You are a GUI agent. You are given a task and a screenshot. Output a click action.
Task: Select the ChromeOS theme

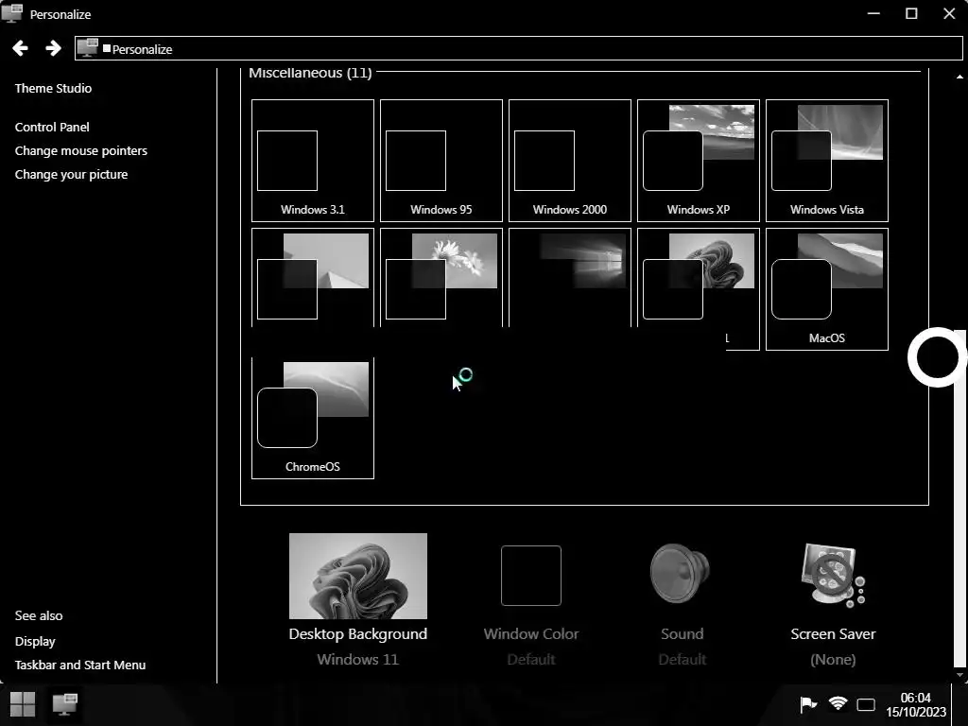[313, 418]
